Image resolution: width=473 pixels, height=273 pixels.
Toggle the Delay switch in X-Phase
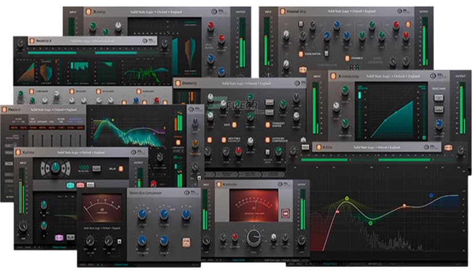121,169
